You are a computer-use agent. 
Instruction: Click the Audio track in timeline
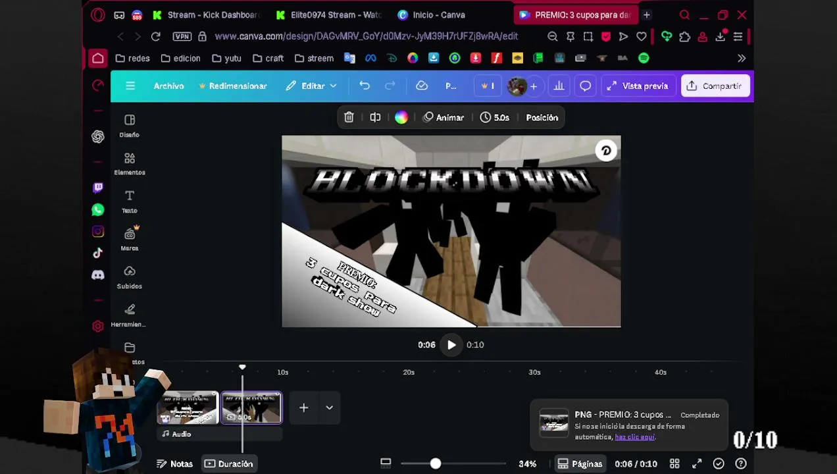pos(220,434)
